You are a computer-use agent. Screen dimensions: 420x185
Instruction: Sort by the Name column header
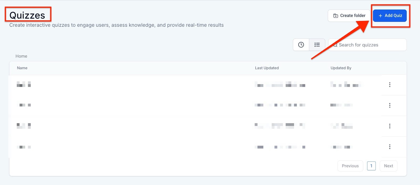[x=22, y=68]
